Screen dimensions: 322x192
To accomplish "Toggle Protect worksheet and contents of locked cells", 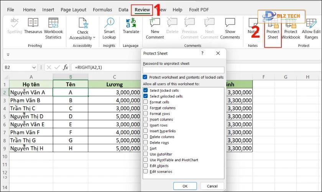I will [x=145, y=77].
